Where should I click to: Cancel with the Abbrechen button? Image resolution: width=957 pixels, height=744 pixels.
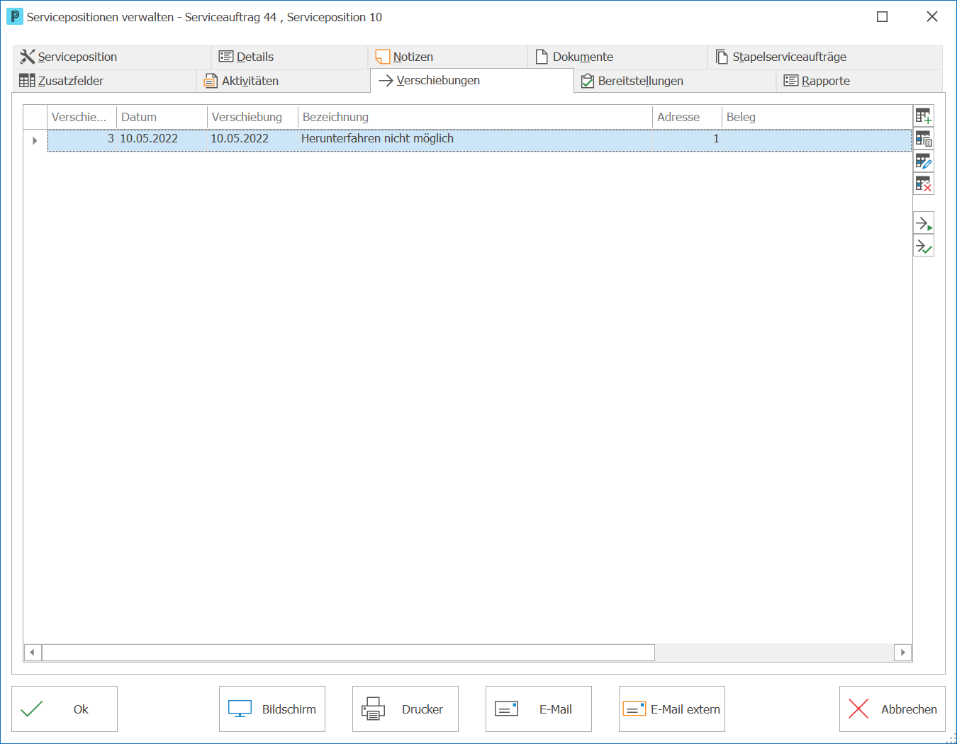click(892, 709)
